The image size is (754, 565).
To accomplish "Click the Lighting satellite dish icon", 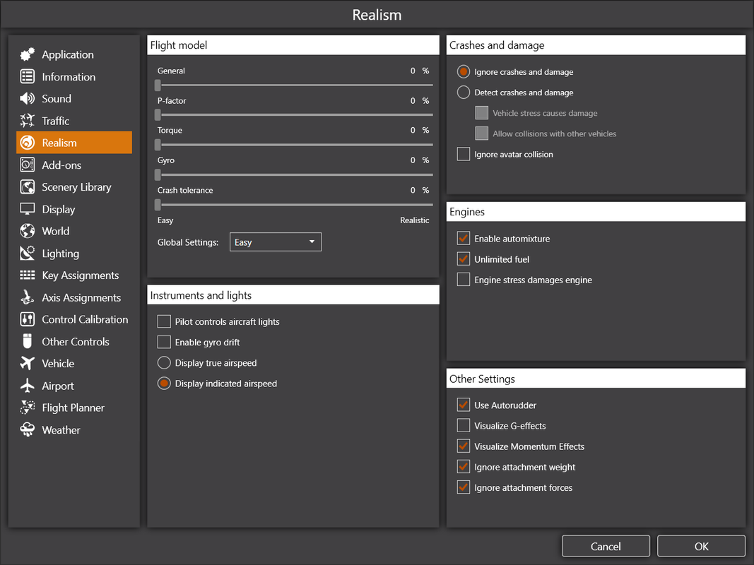I will click(28, 254).
